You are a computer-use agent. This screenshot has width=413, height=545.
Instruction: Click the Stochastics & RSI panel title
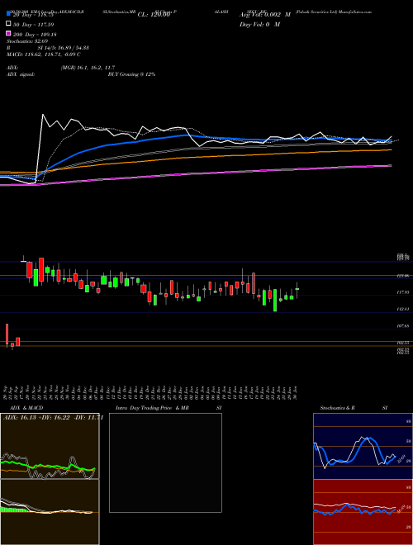354,408
